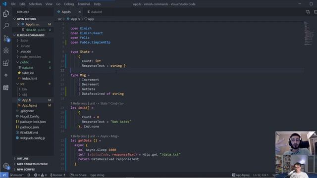The image size is (317, 178).
Task: Click Ln 12, Col 1 cursor position indicator
Action: pos(261,175)
